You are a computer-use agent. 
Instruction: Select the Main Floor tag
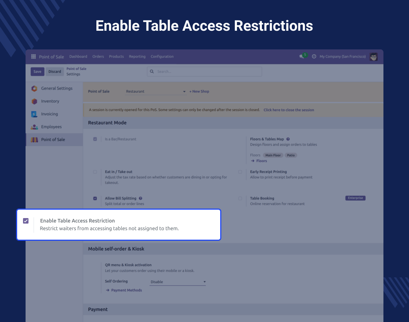[x=273, y=155]
